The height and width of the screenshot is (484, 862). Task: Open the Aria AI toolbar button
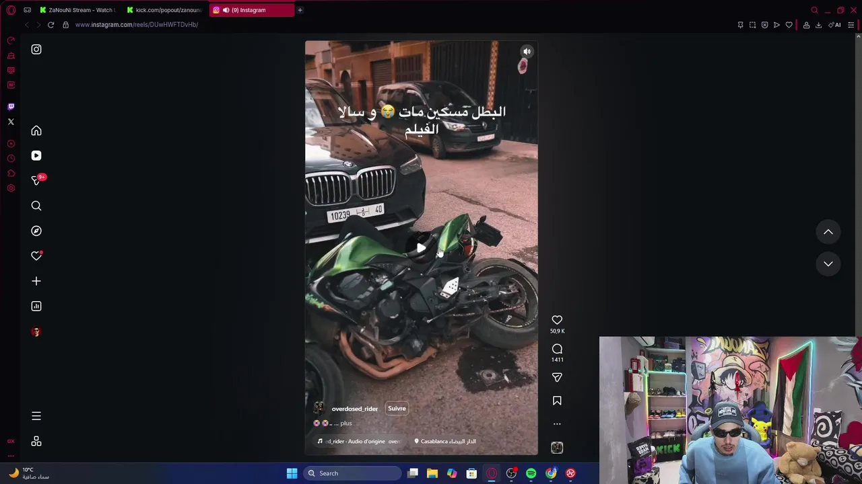tap(834, 25)
